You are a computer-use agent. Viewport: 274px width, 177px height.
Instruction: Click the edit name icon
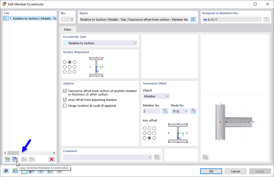click(x=193, y=19)
